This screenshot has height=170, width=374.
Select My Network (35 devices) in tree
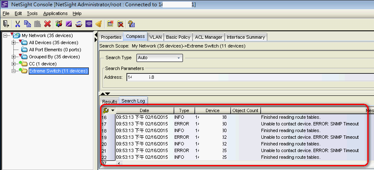pyautogui.click(x=47, y=35)
